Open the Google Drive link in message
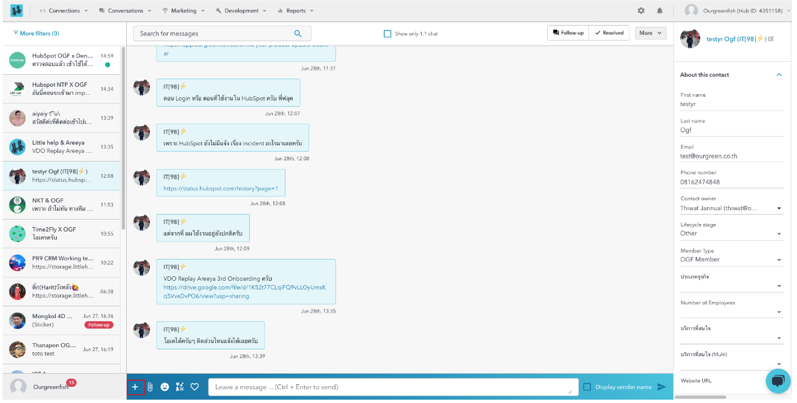 245,292
